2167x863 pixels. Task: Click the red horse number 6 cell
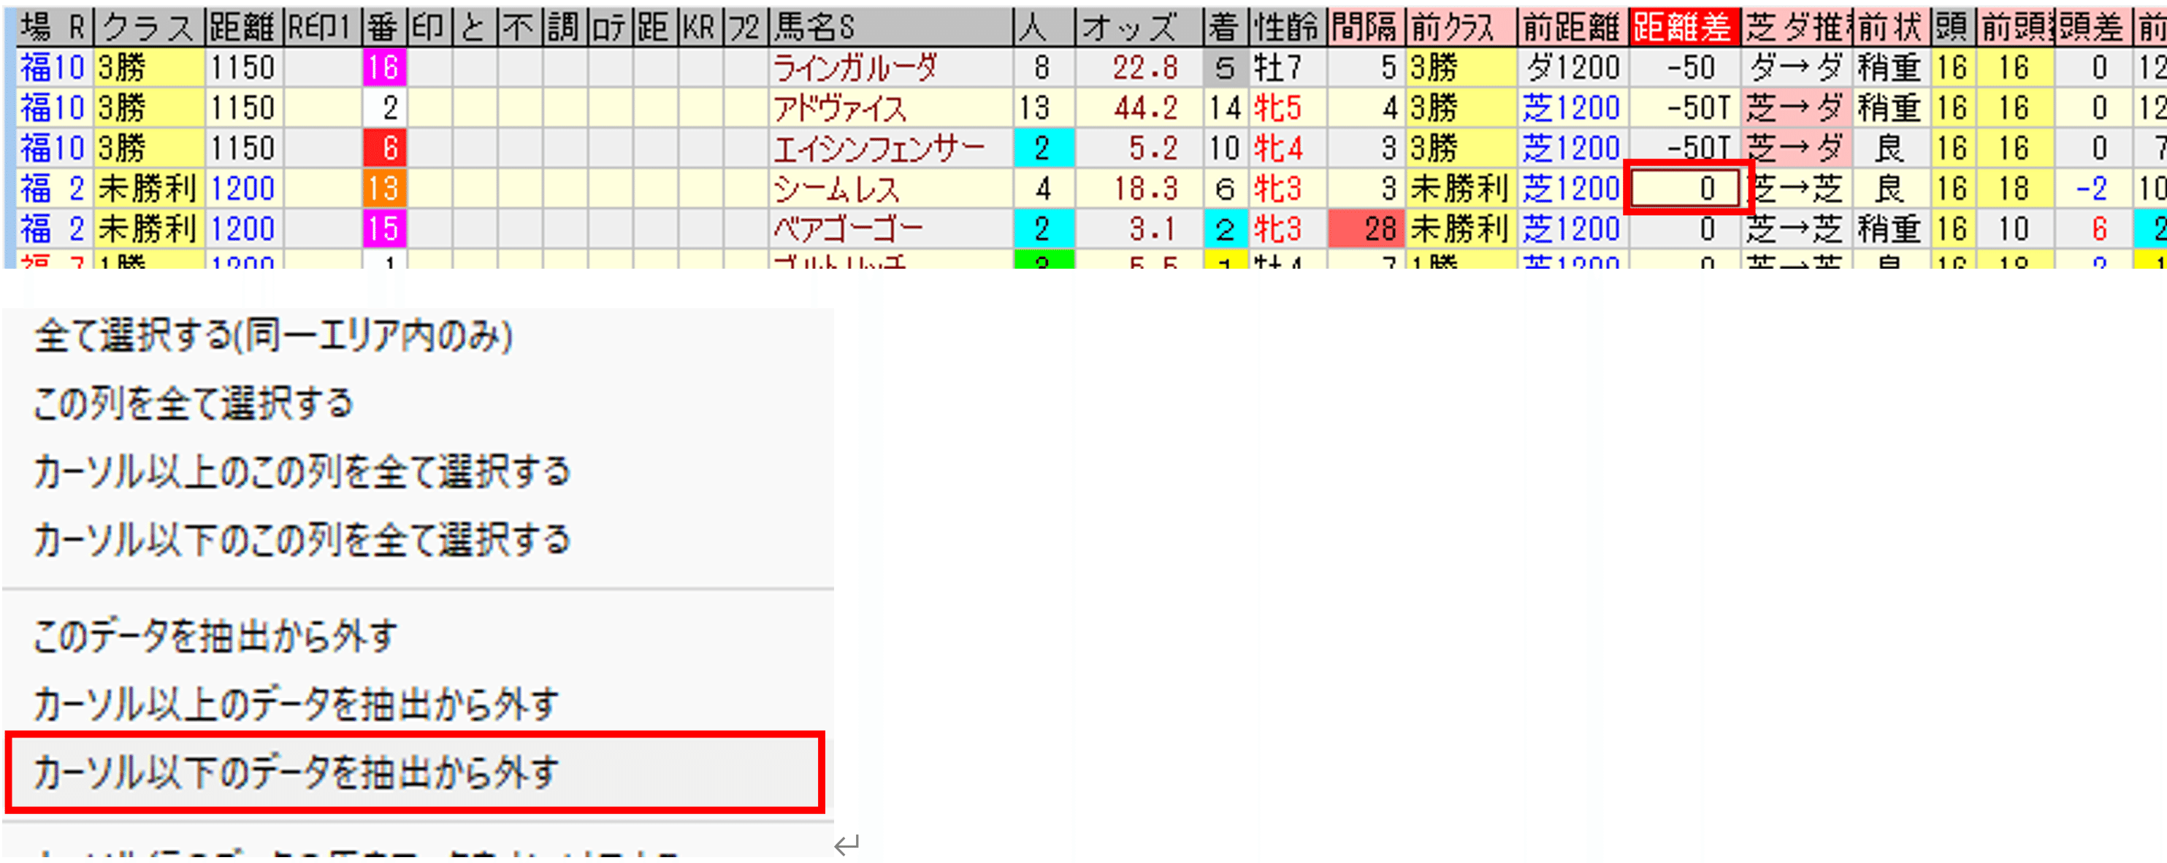point(384,148)
